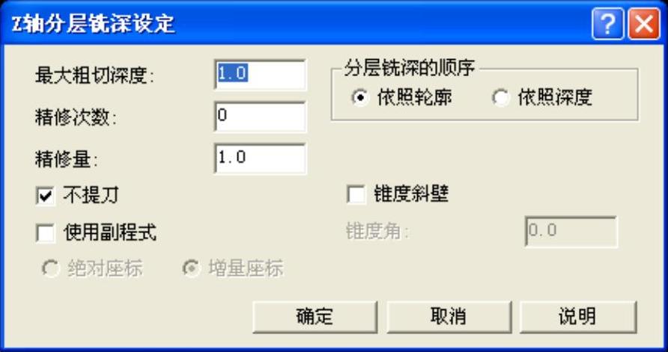Enable the 使用副程式 checkbox

pos(46,233)
